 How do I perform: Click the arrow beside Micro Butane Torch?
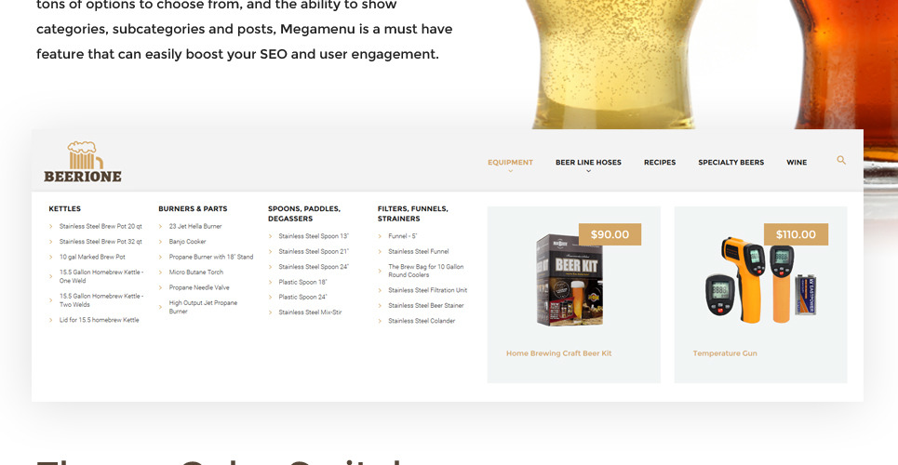[161, 272]
